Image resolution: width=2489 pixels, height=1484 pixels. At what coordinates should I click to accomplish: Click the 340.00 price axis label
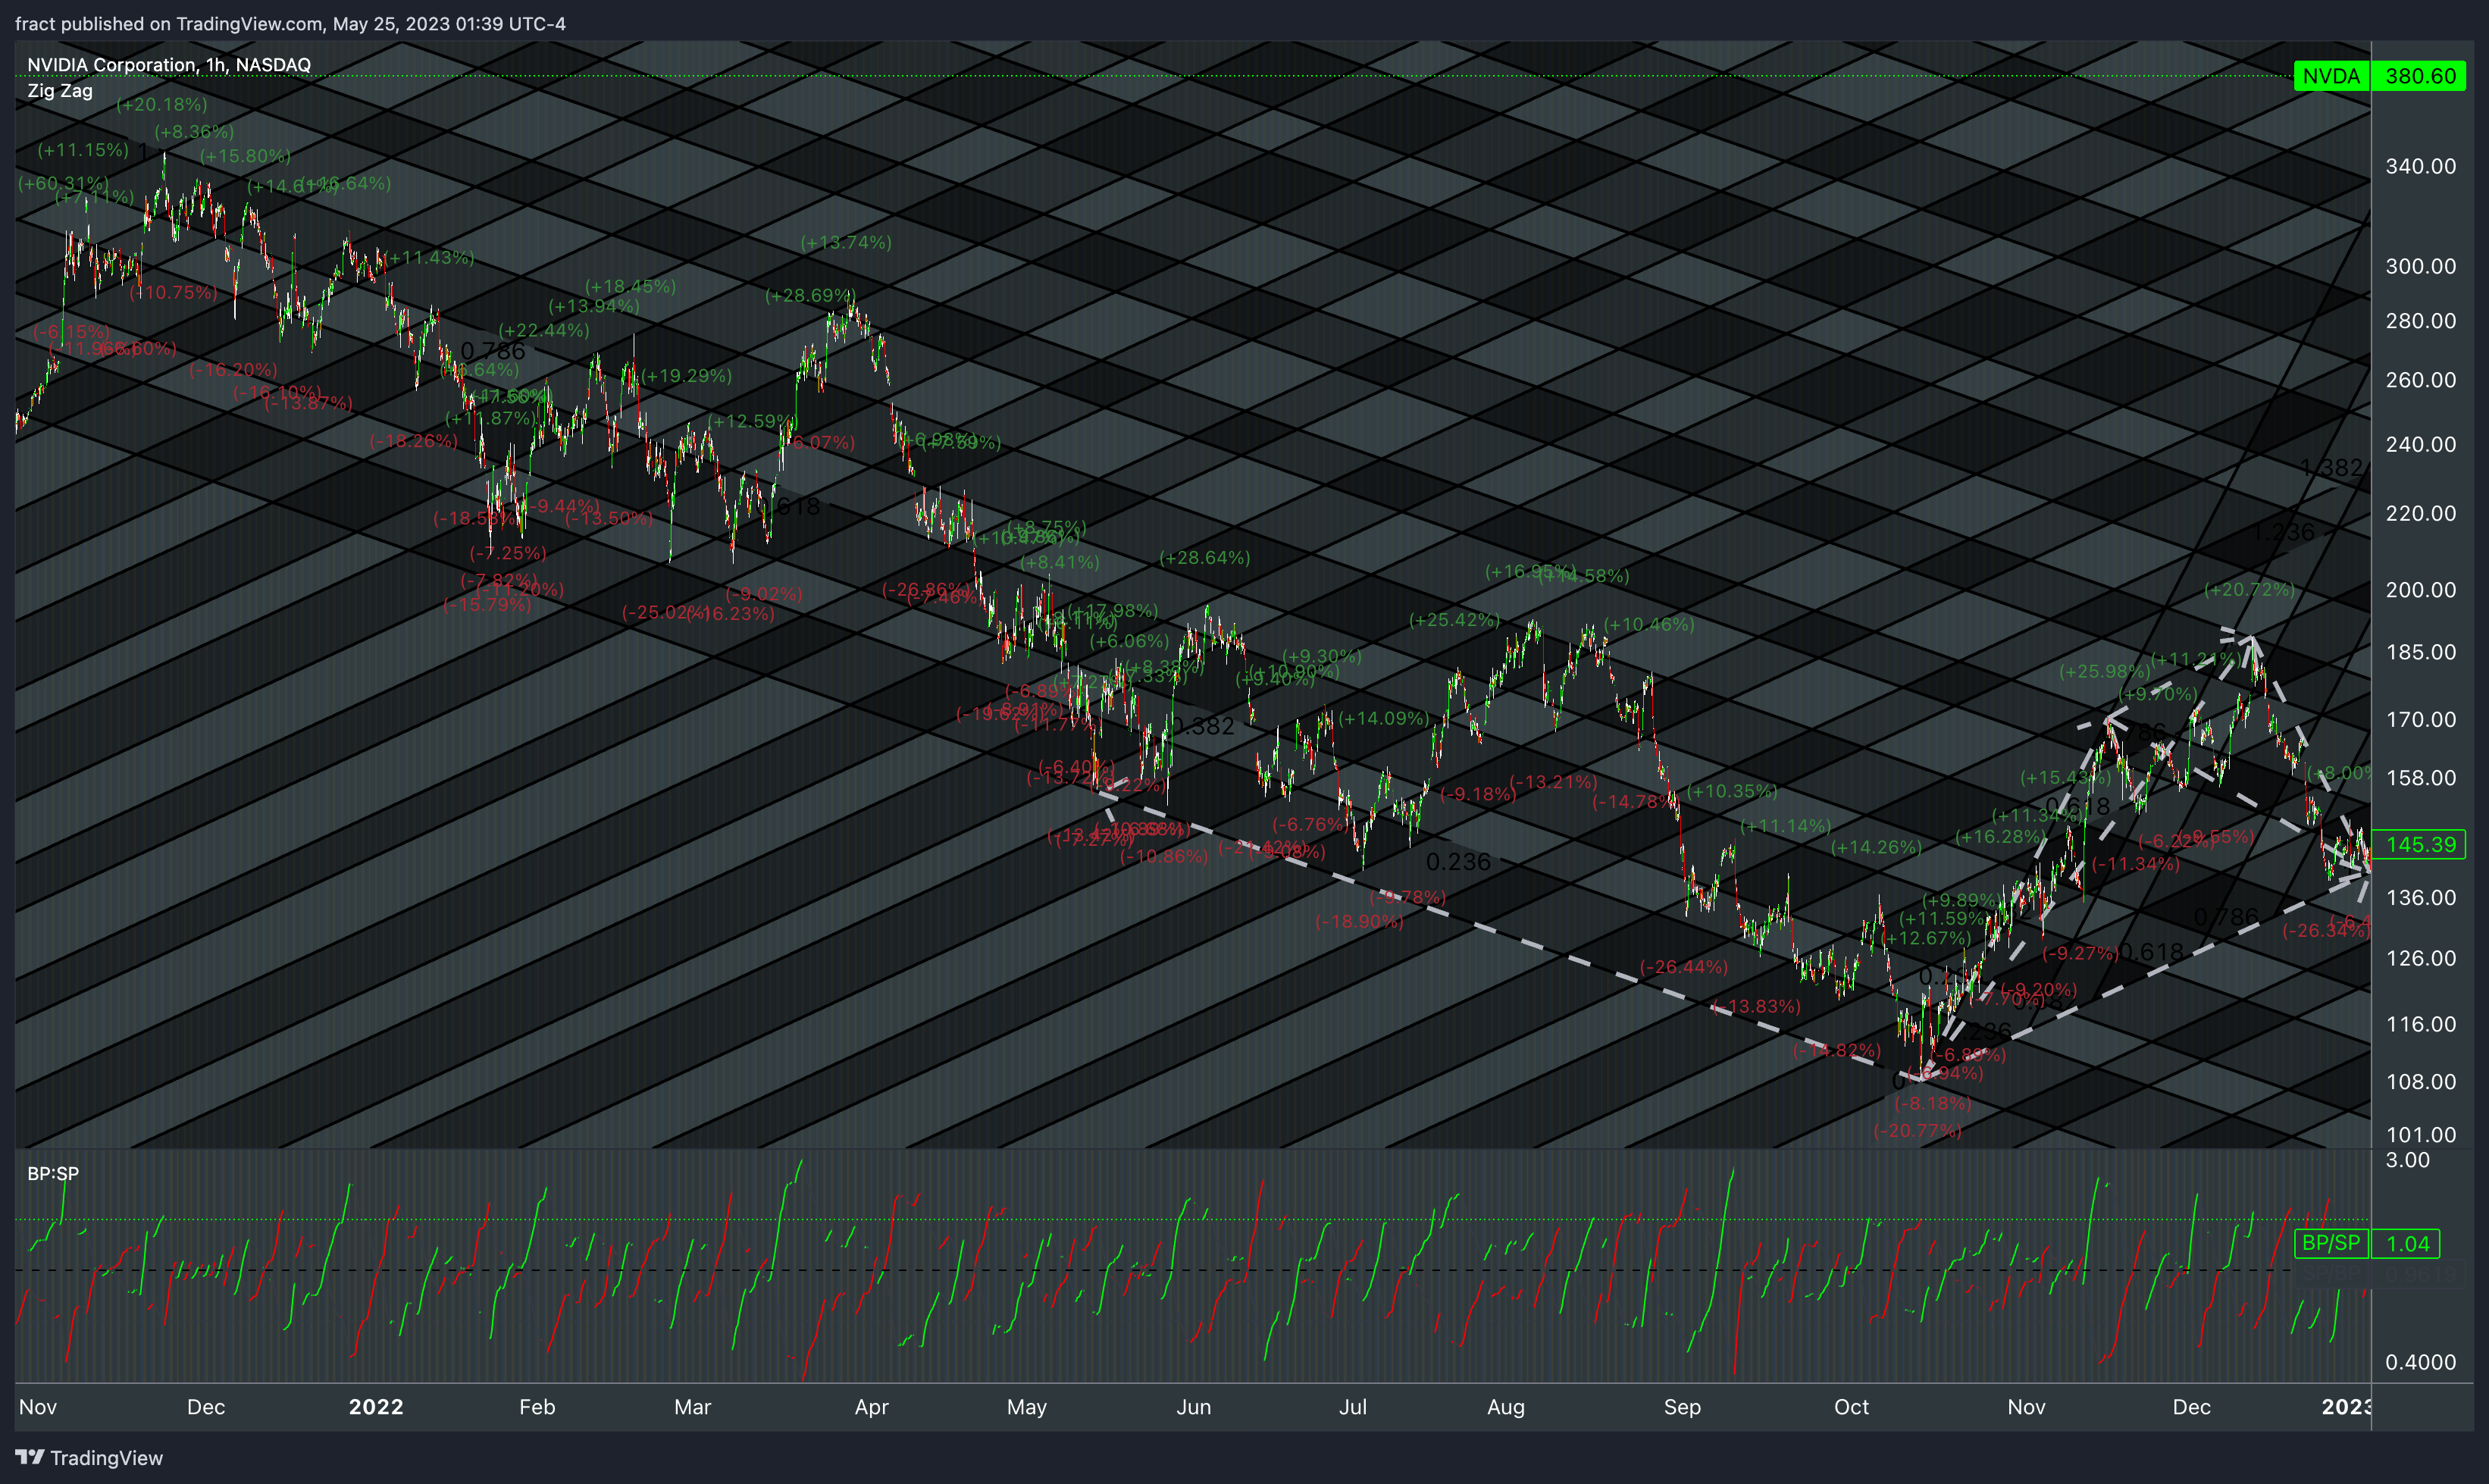[x=2420, y=166]
